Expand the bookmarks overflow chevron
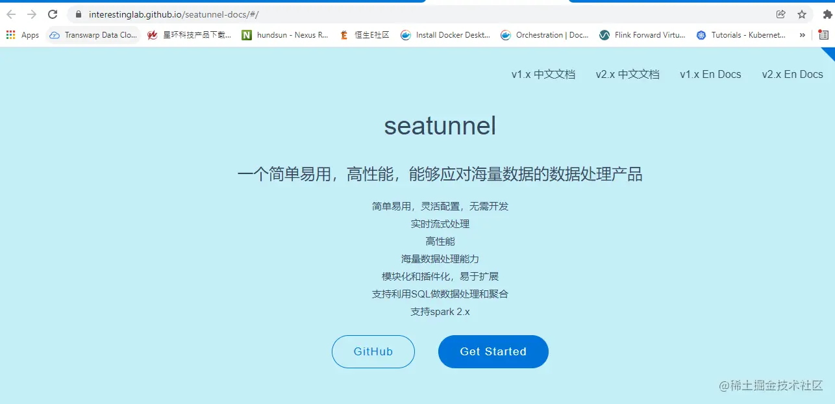 coord(803,35)
